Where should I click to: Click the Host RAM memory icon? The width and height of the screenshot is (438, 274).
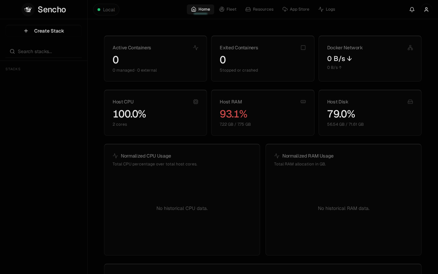303,102
